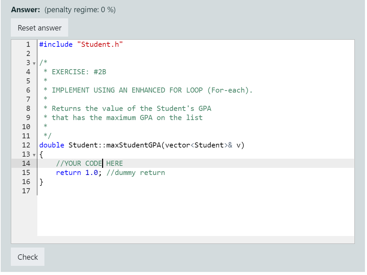Click line number 17 in the gutter
The image size is (367, 275).
(26, 191)
